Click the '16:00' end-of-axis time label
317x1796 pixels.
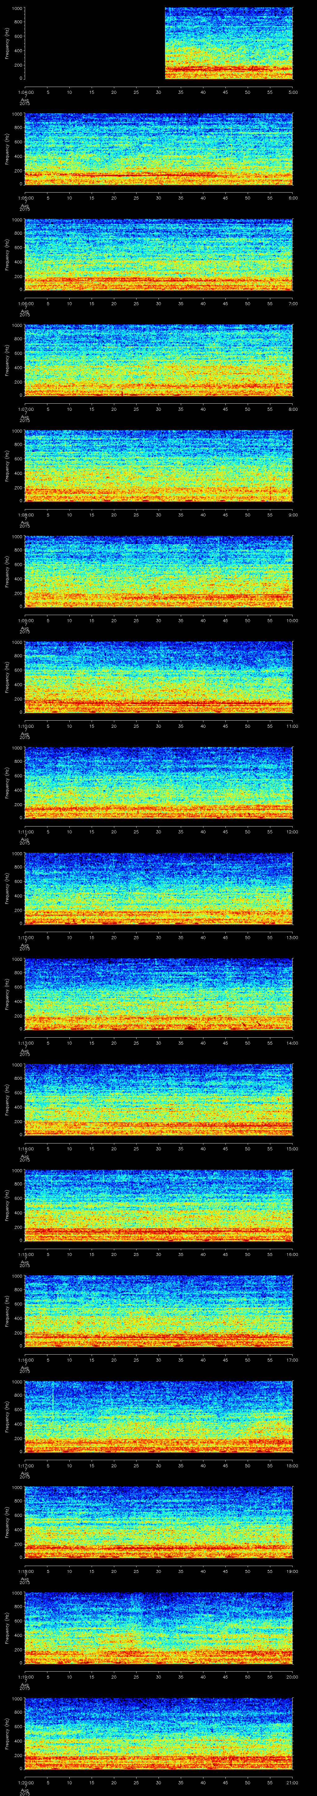coord(293,1254)
